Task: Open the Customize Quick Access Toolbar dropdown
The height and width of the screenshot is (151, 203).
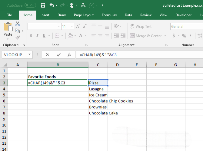Action: tap(102, 5)
